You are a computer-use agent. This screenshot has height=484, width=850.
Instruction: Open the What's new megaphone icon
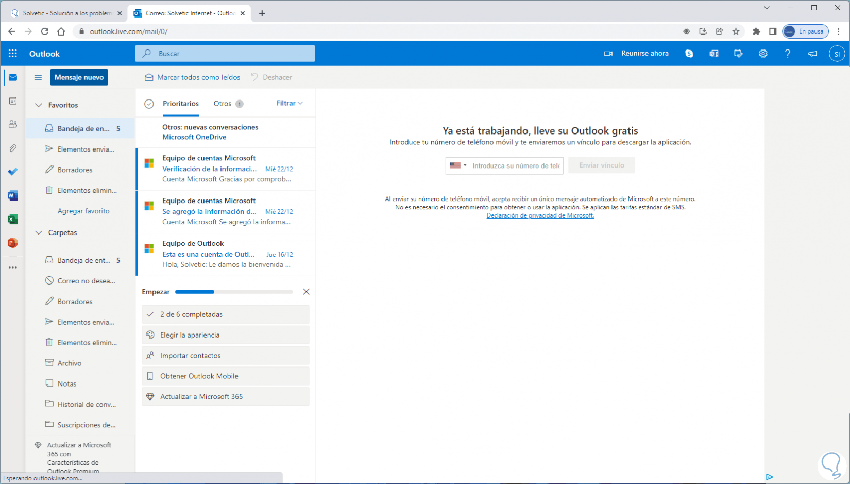point(812,54)
